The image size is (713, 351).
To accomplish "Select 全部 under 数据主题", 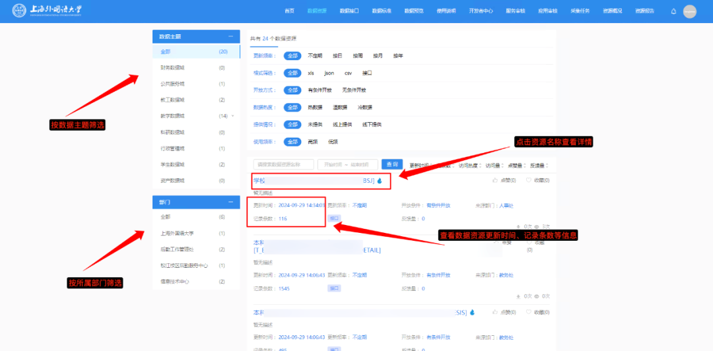I will 197,52.
